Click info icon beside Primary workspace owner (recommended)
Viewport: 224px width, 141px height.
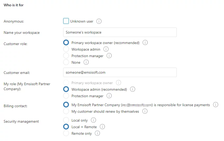coord(145,42)
